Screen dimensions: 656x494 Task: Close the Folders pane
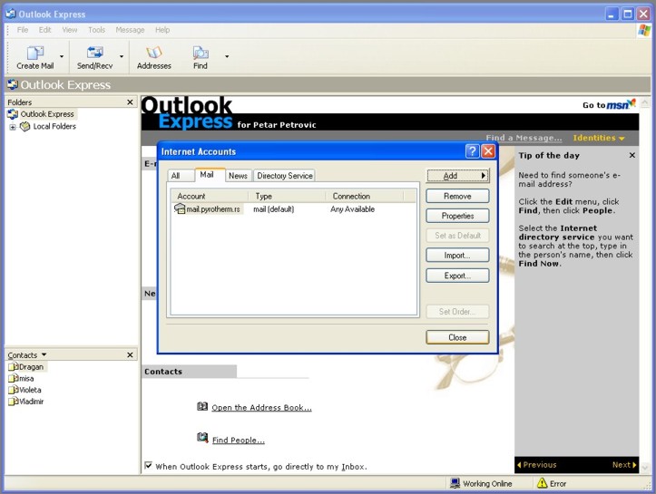(x=130, y=102)
